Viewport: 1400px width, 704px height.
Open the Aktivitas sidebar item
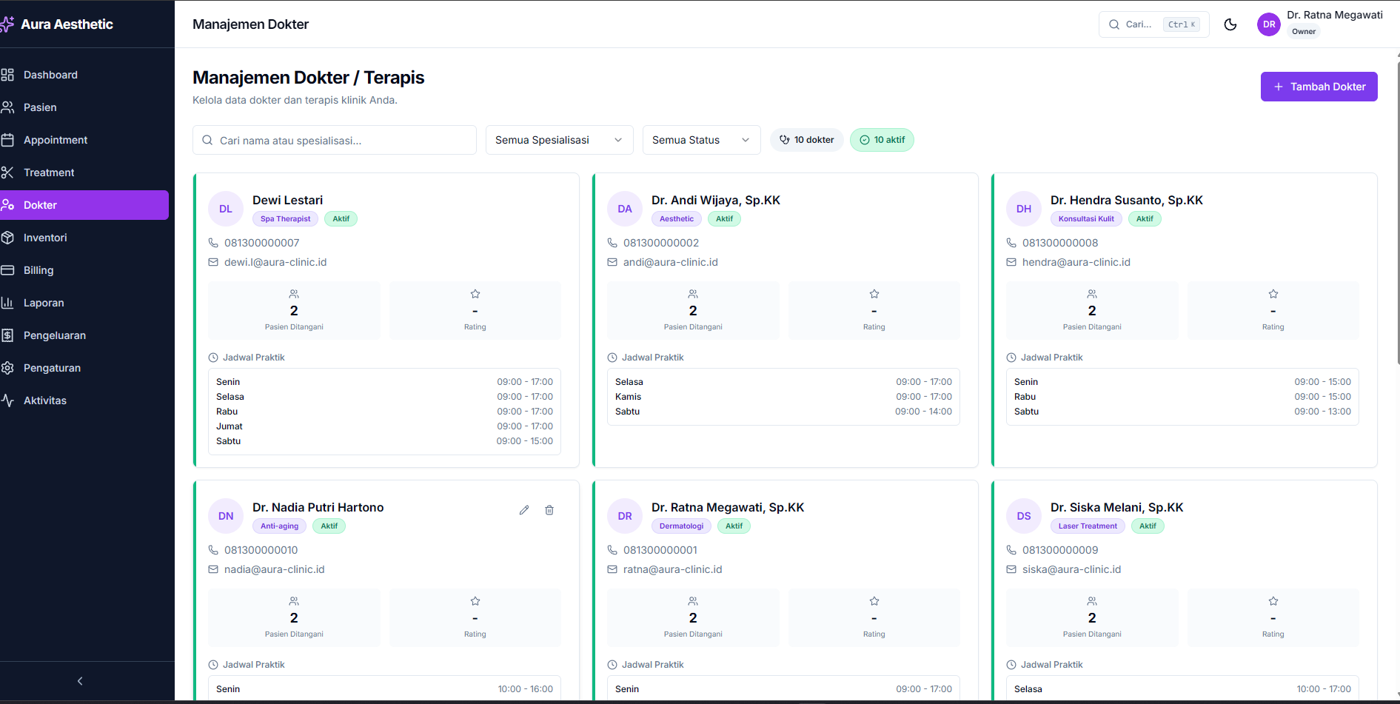[x=45, y=400]
